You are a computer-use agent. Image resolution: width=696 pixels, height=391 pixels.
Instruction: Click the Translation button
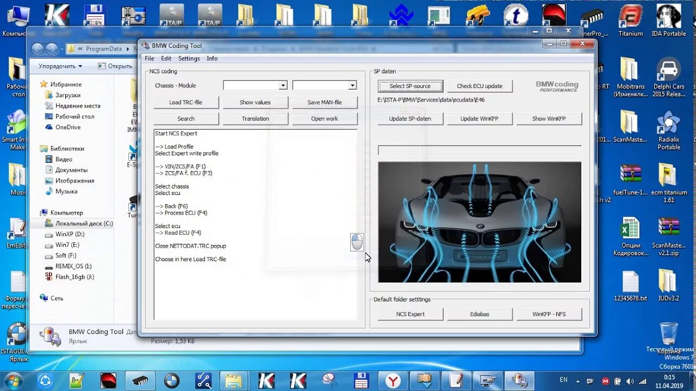point(255,118)
